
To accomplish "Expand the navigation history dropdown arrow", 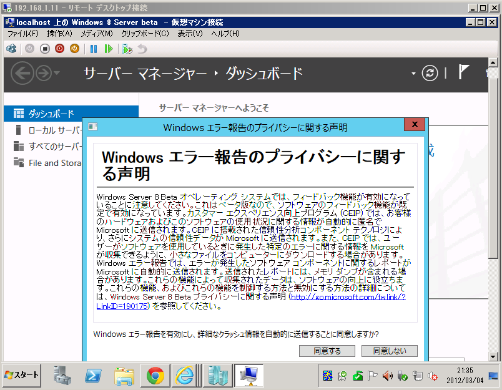I will click(57, 74).
